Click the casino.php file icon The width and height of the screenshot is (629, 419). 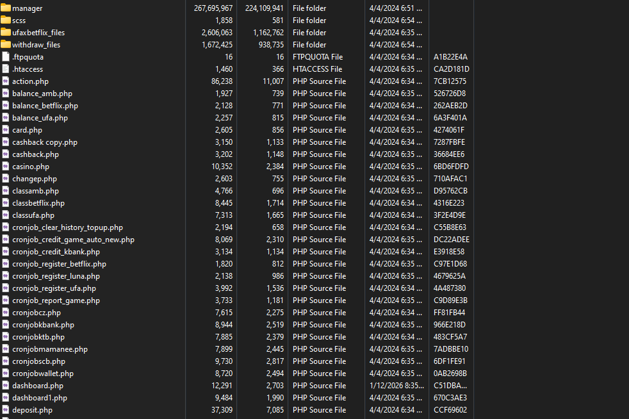(x=6, y=167)
